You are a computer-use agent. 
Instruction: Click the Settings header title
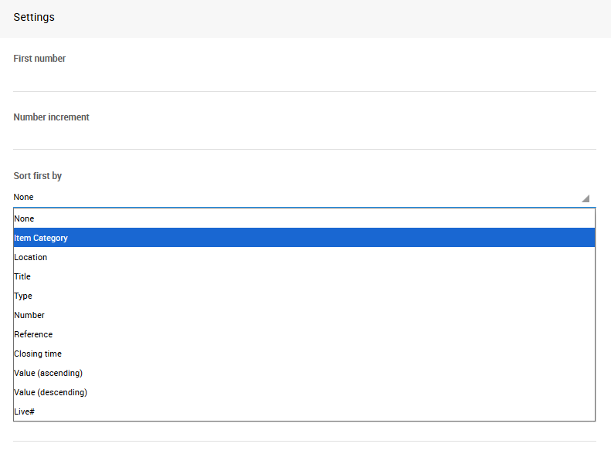(34, 17)
